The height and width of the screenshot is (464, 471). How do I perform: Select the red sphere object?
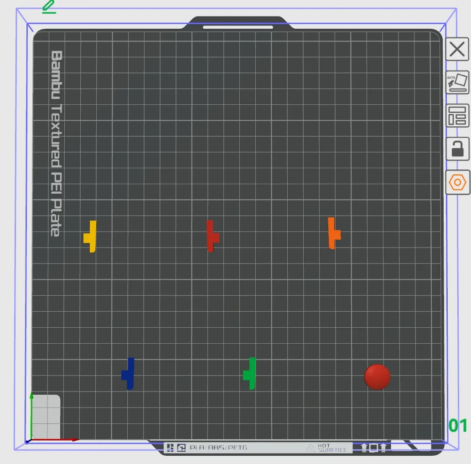[x=377, y=377]
